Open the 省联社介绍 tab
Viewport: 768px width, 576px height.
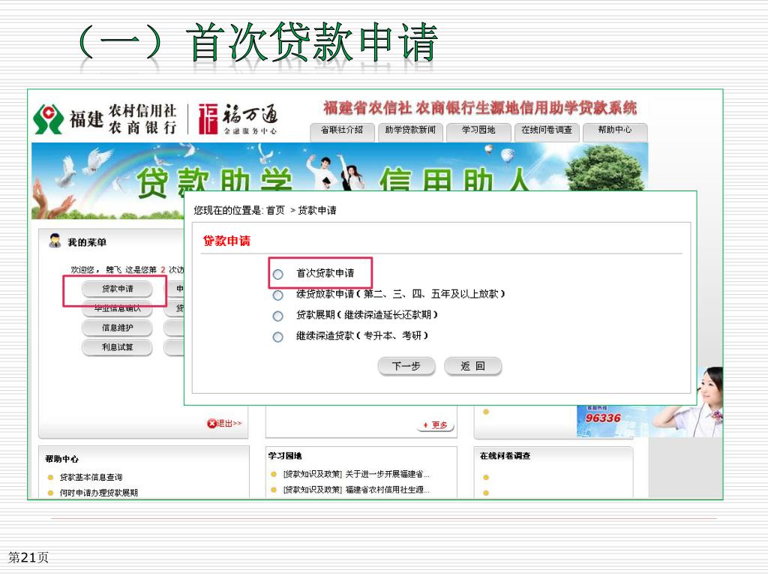342,132
